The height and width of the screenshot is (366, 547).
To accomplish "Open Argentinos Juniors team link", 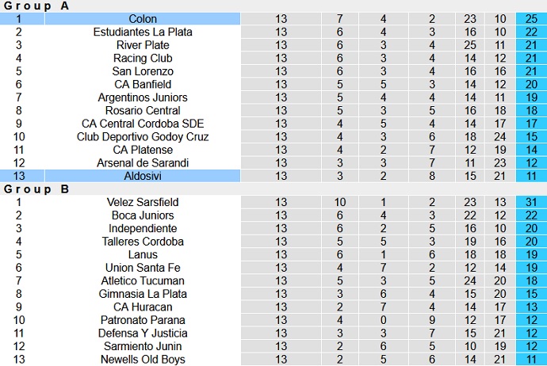I will [x=143, y=97].
